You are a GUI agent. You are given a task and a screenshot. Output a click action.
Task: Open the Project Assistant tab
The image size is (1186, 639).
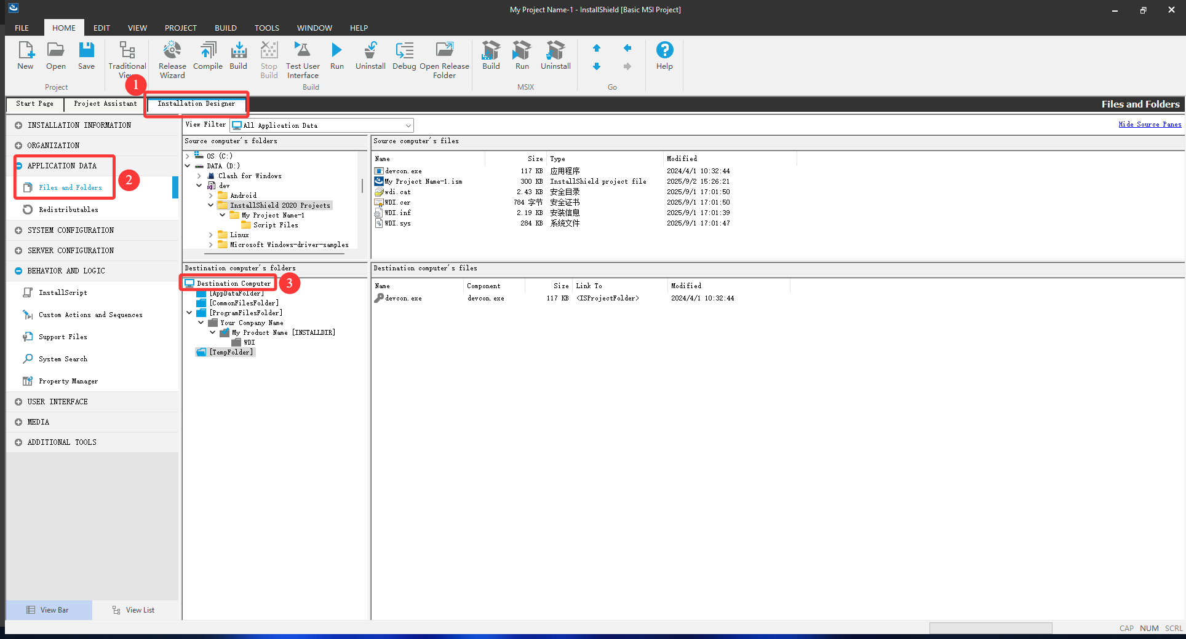(105, 104)
